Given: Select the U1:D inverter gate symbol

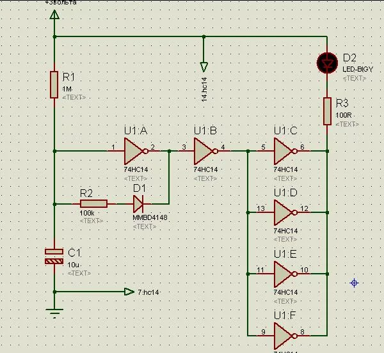Looking at the screenshot, I should coord(285,212).
